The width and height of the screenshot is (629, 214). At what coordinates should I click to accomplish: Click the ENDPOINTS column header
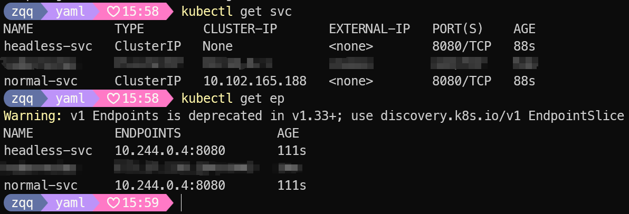tap(148, 133)
